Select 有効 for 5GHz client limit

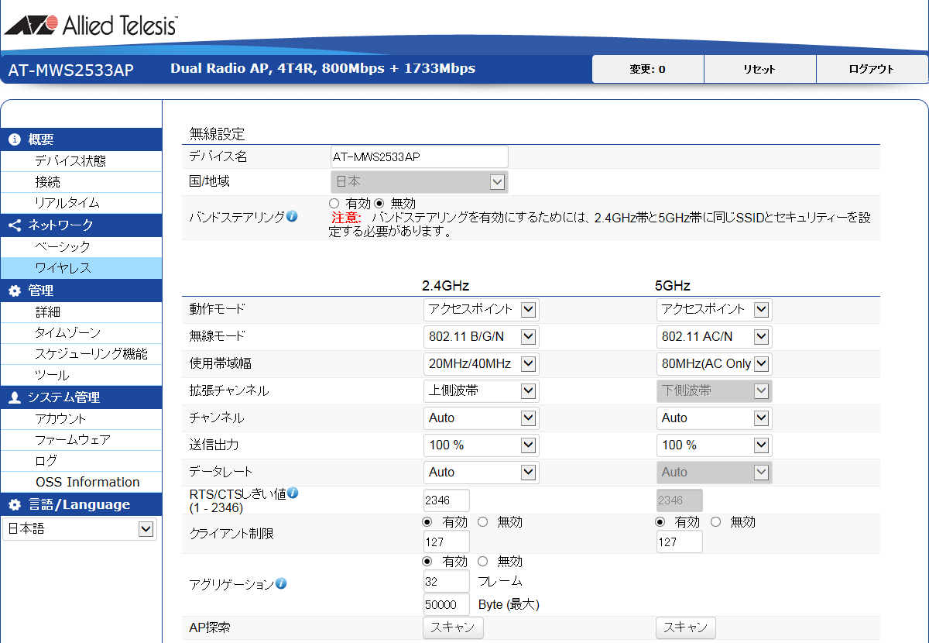[660, 522]
